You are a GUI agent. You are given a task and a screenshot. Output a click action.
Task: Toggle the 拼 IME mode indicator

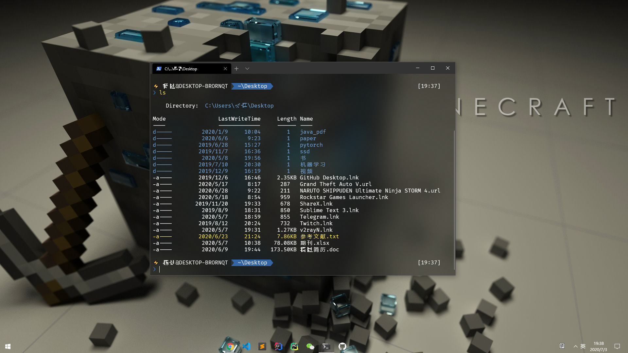click(562, 346)
